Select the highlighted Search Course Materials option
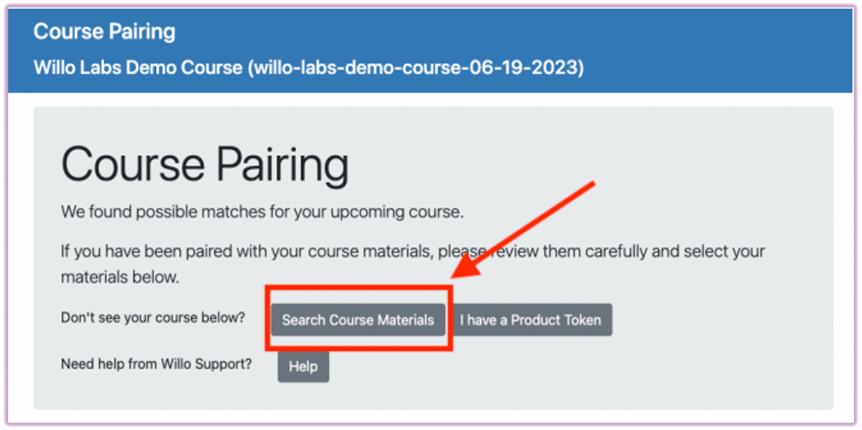 click(358, 321)
